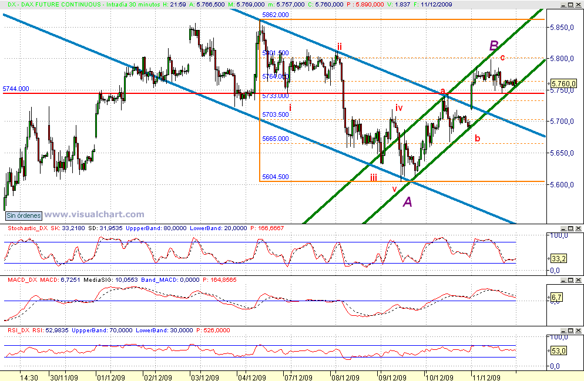584x381 pixels.
Task: Click the 5.850,0 price axis label
Action: (562, 28)
